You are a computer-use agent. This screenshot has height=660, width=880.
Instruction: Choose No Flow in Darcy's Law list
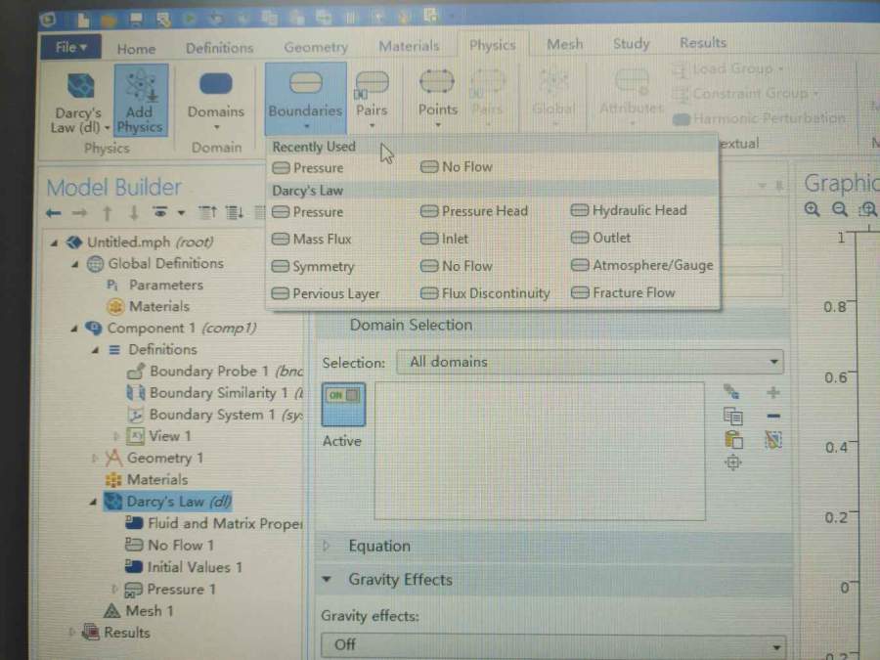click(x=457, y=266)
